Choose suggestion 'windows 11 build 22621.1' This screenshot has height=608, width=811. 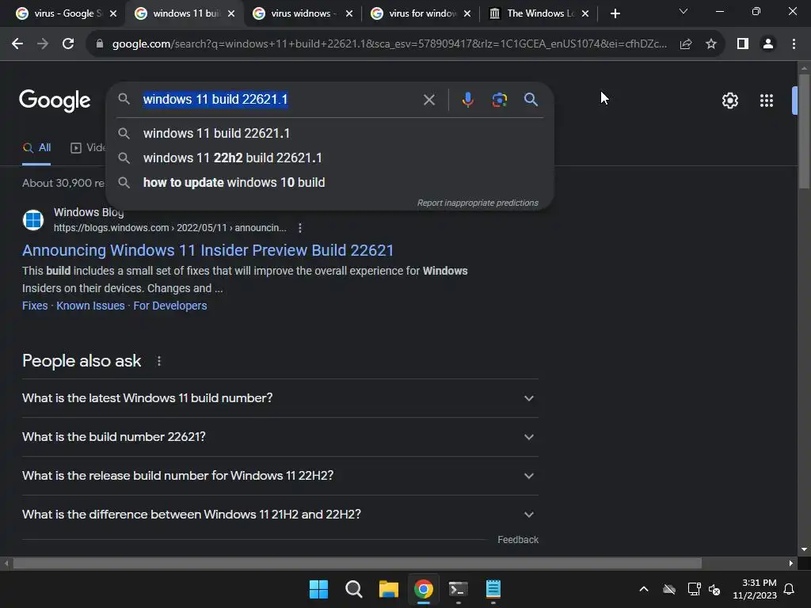[329, 133]
